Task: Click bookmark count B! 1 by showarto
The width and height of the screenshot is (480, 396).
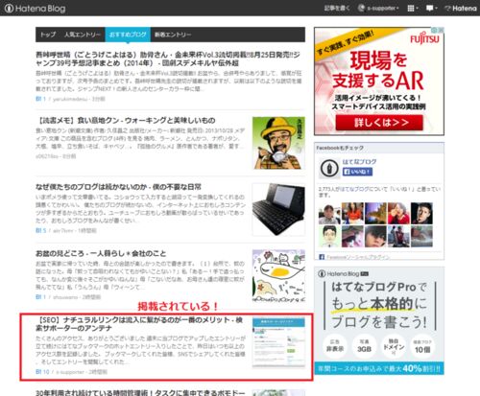Action: [40, 297]
